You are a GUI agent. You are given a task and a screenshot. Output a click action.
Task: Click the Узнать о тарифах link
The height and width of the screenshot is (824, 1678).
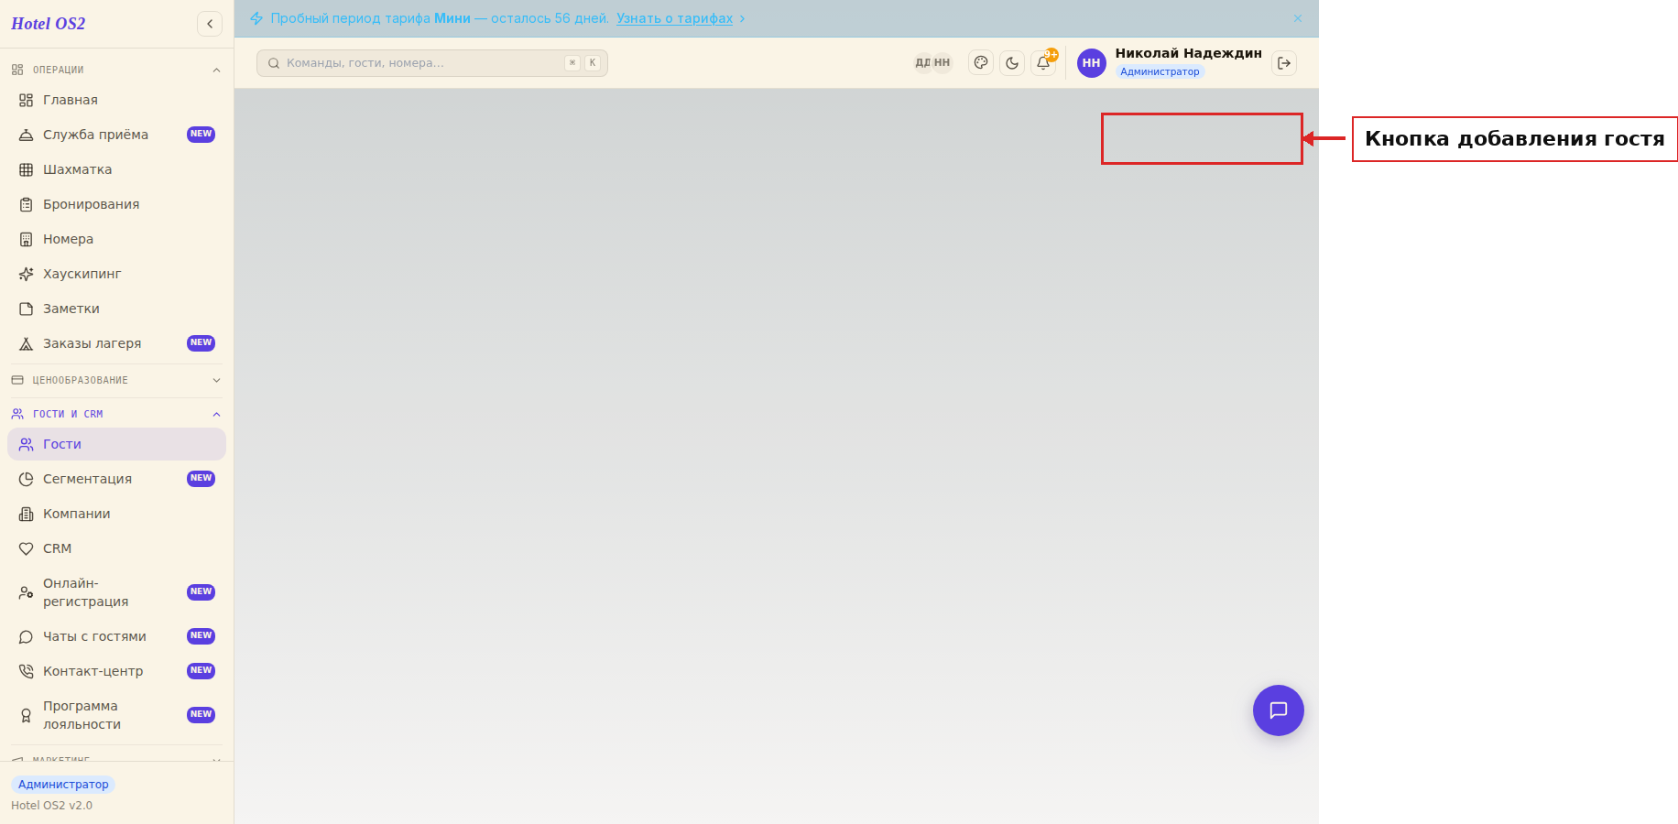(x=674, y=18)
